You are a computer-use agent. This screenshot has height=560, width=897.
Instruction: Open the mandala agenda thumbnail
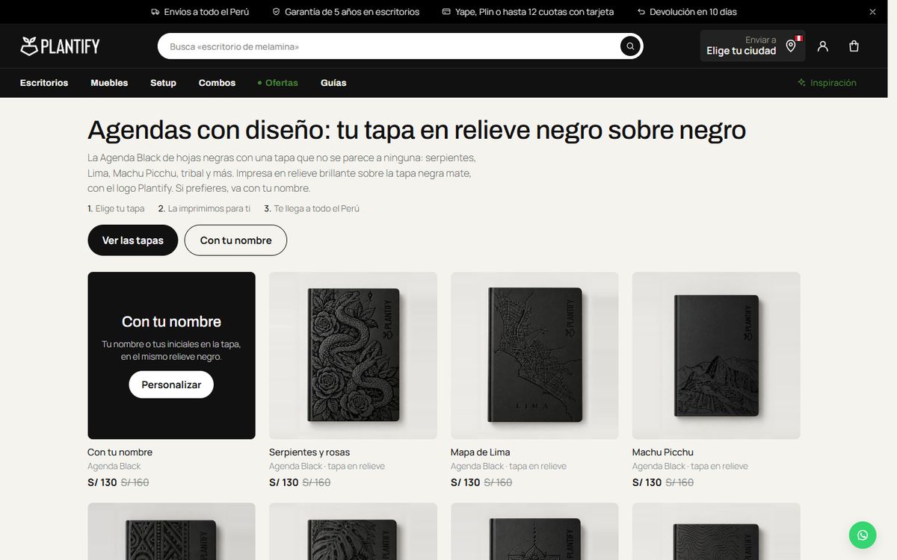(x=534, y=531)
